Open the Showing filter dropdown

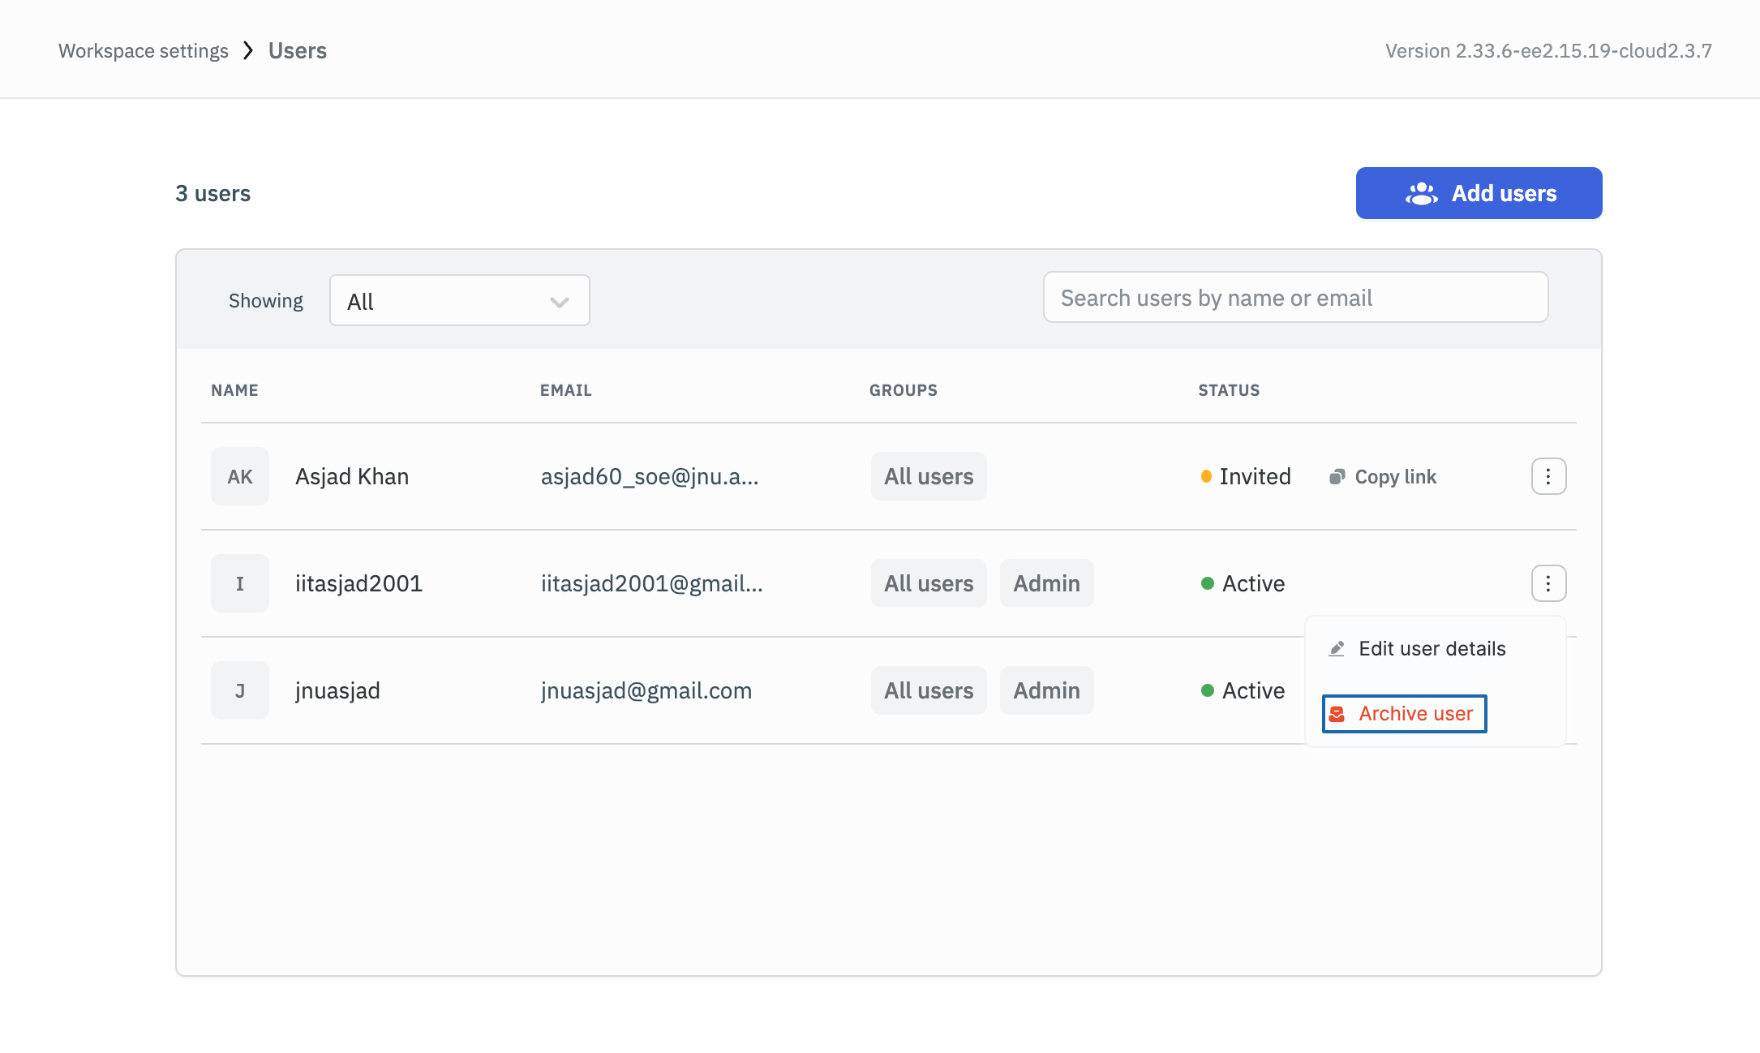point(459,301)
